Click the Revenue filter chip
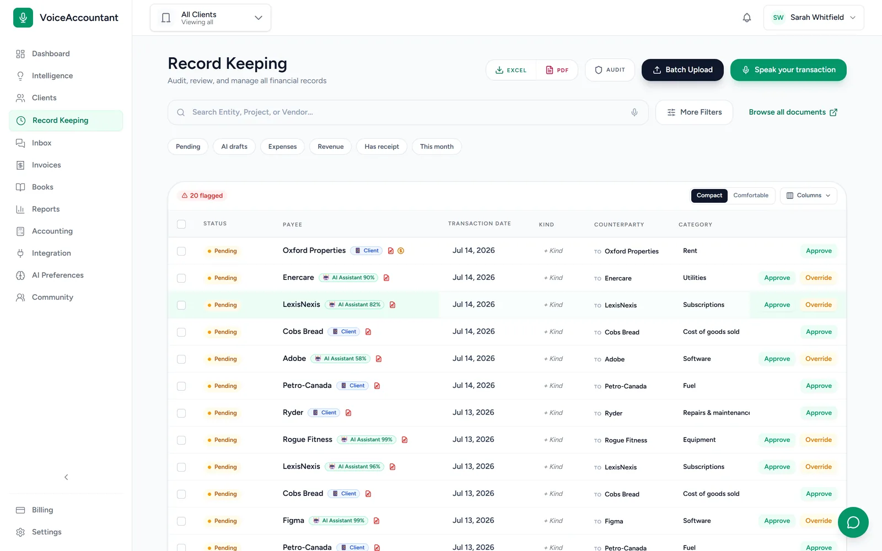 coord(331,147)
